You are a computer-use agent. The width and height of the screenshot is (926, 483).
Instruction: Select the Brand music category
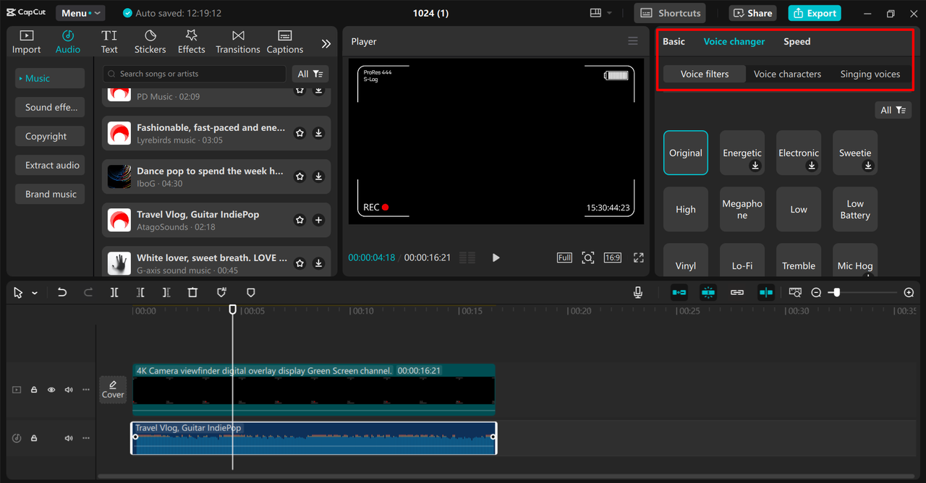[x=51, y=194]
